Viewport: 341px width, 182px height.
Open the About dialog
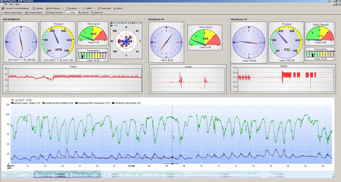tap(118, 8)
